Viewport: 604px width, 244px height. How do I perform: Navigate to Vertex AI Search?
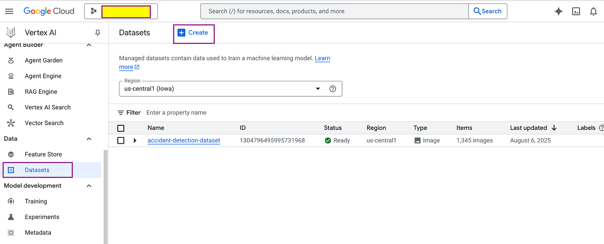(48, 107)
